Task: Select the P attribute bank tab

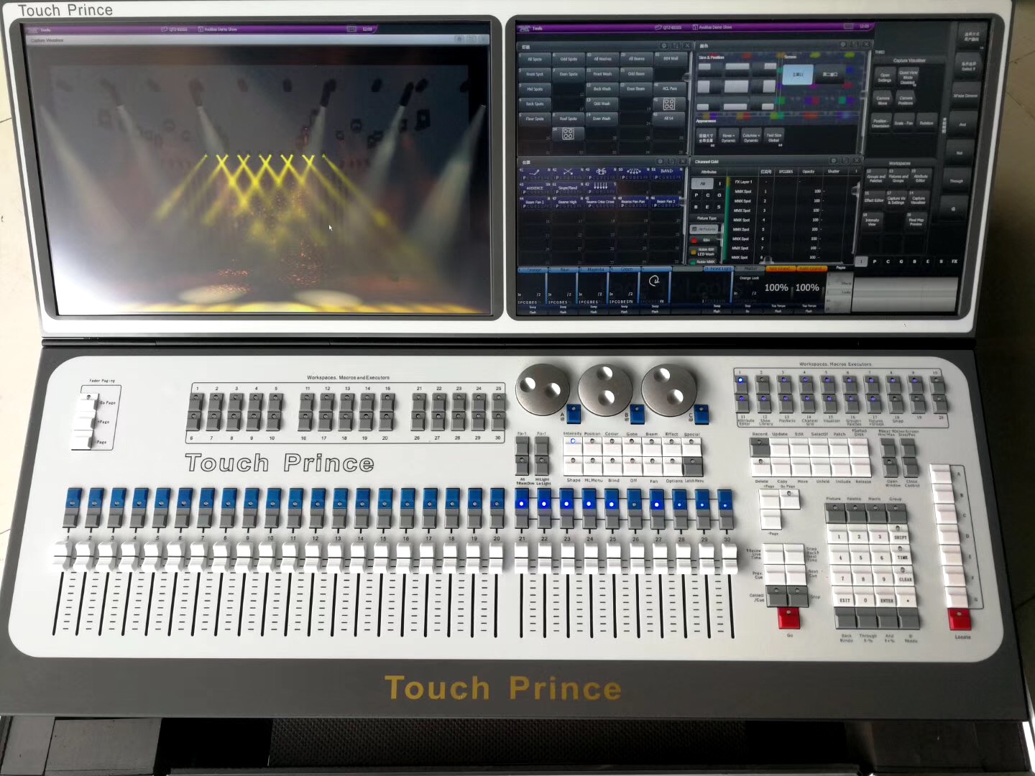Action: pyautogui.click(x=875, y=262)
